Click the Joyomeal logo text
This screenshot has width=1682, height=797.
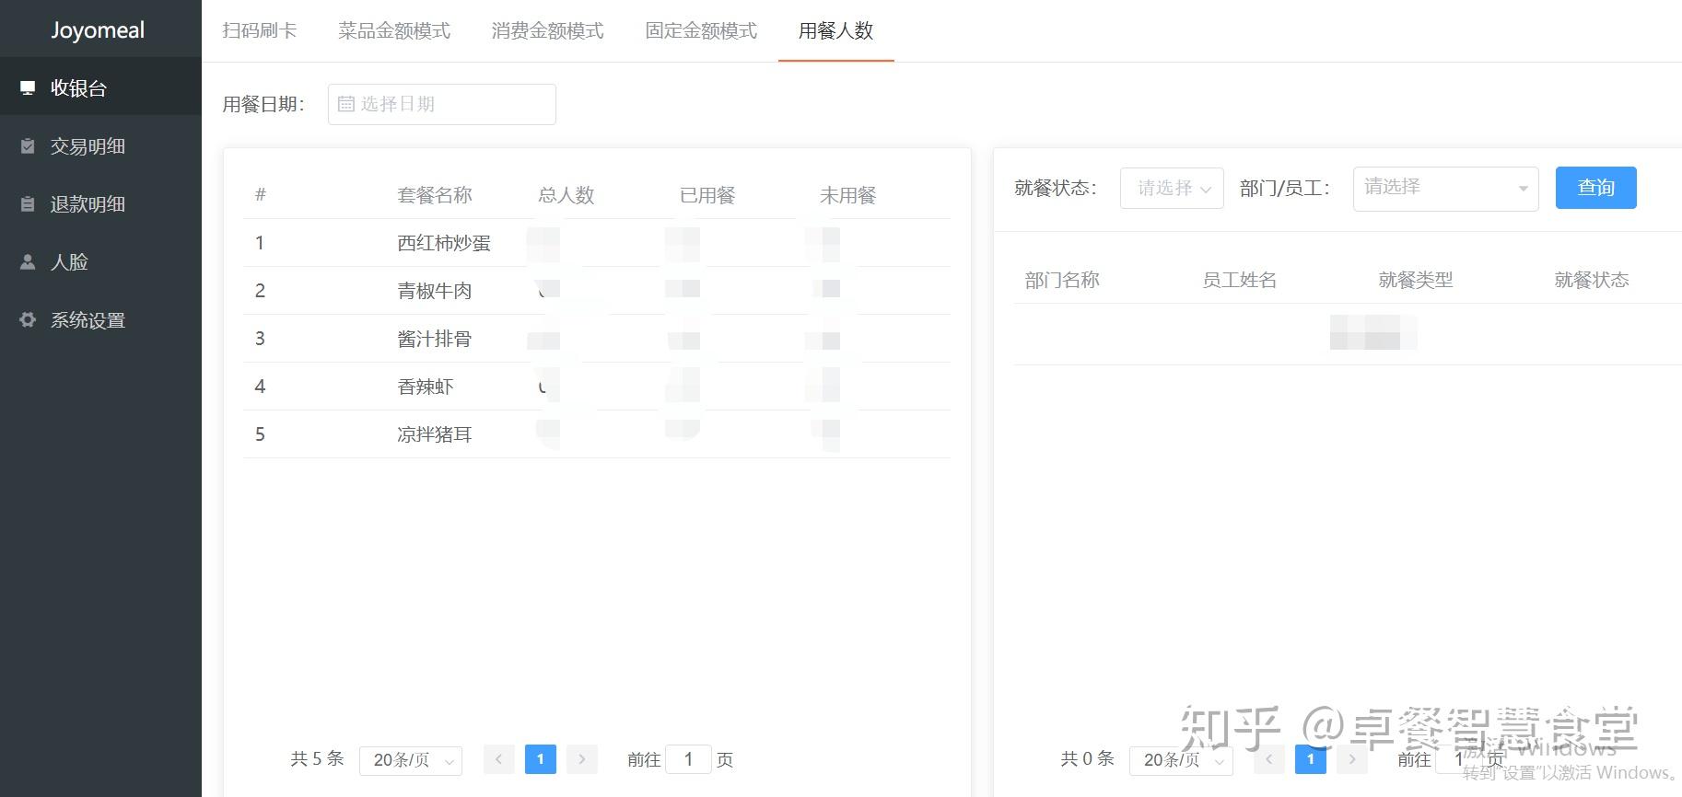pos(98,30)
